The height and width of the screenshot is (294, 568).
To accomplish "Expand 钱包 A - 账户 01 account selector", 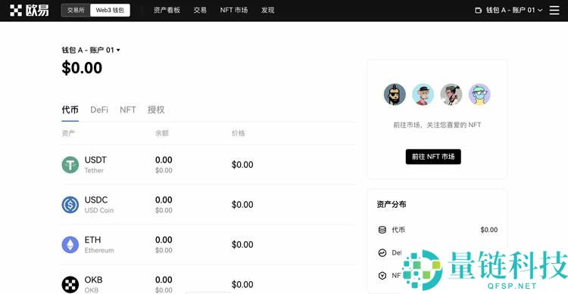I will tap(91, 50).
